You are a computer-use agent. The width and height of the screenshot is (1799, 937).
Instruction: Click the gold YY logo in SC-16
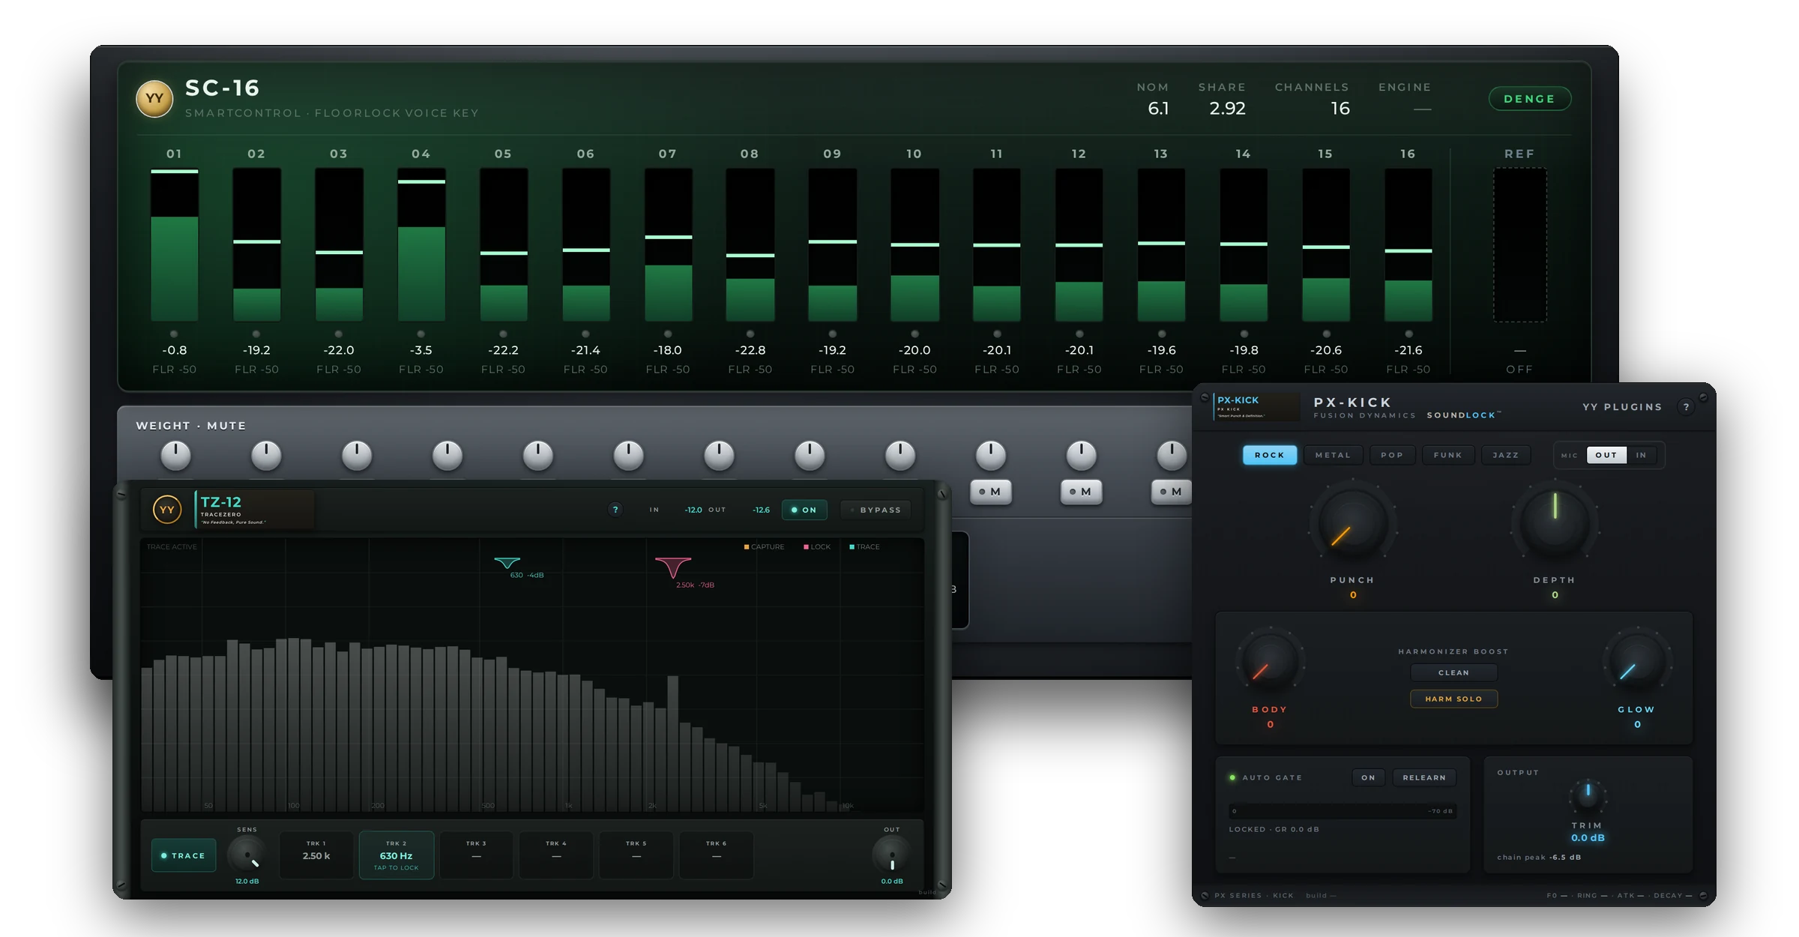154,99
